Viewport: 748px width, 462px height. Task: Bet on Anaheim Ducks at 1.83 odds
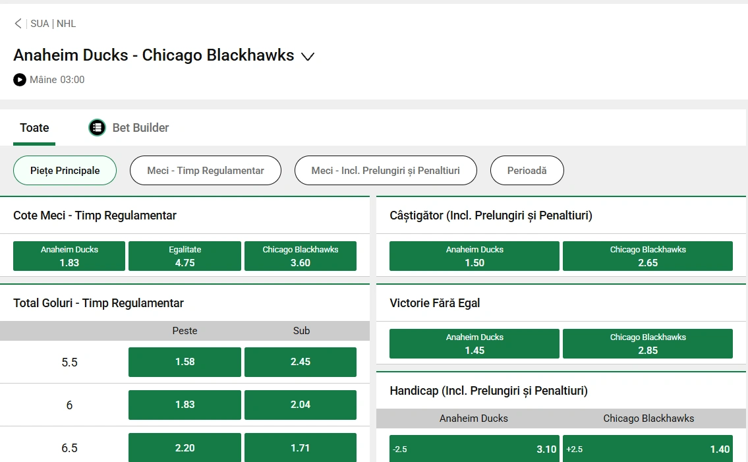(69, 256)
